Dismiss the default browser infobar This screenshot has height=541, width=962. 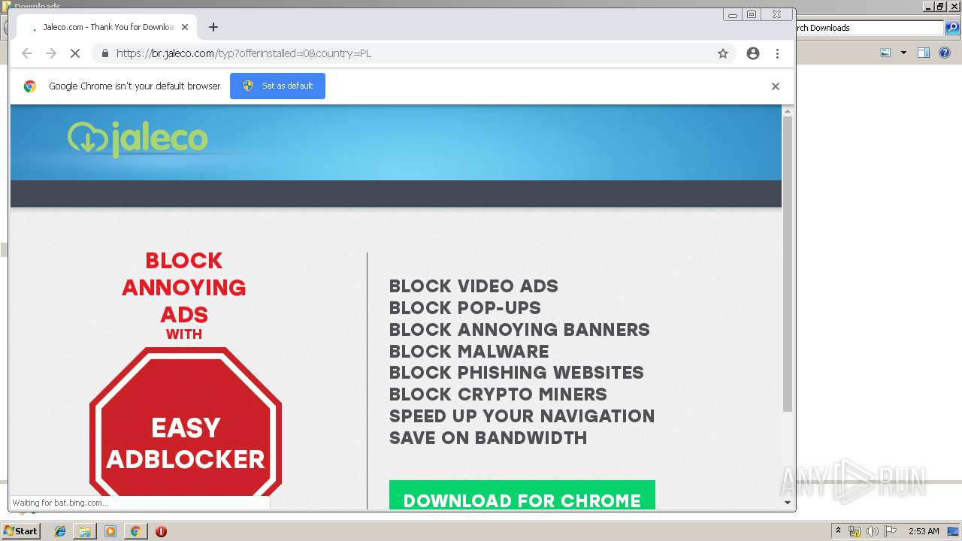[x=776, y=86]
